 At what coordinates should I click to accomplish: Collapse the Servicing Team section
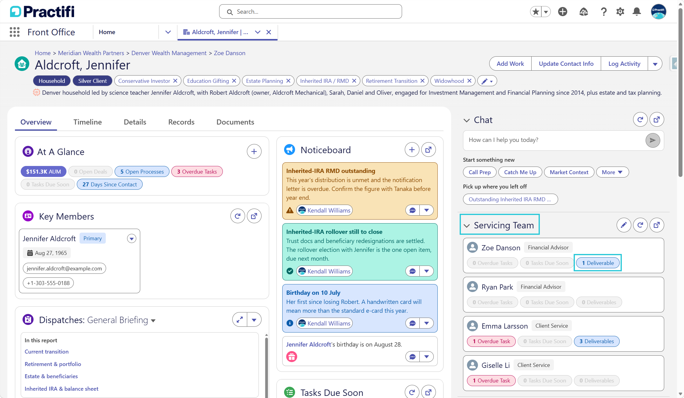[x=466, y=226]
